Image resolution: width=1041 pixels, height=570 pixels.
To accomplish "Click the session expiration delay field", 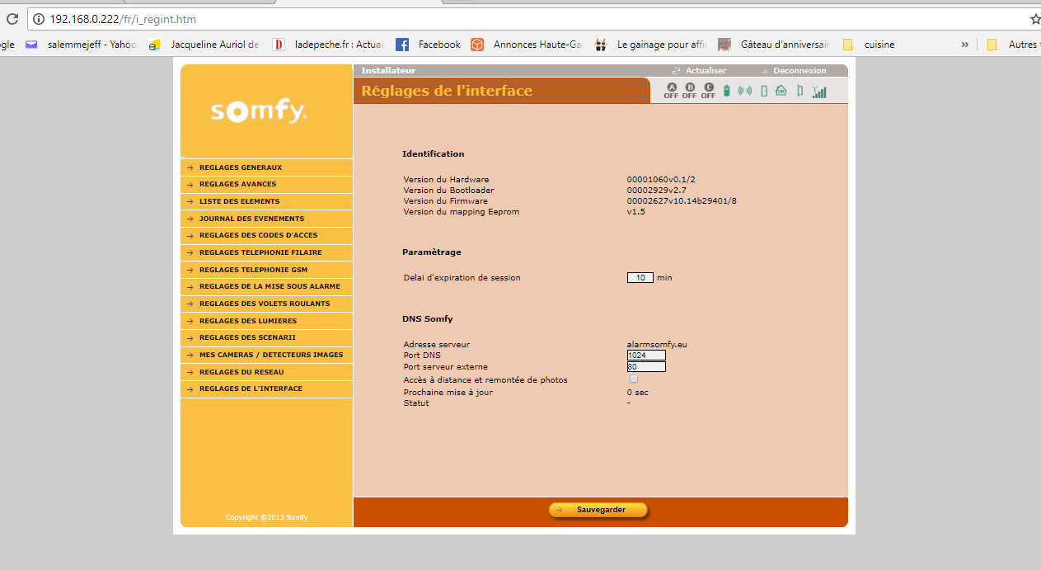I will point(640,278).
